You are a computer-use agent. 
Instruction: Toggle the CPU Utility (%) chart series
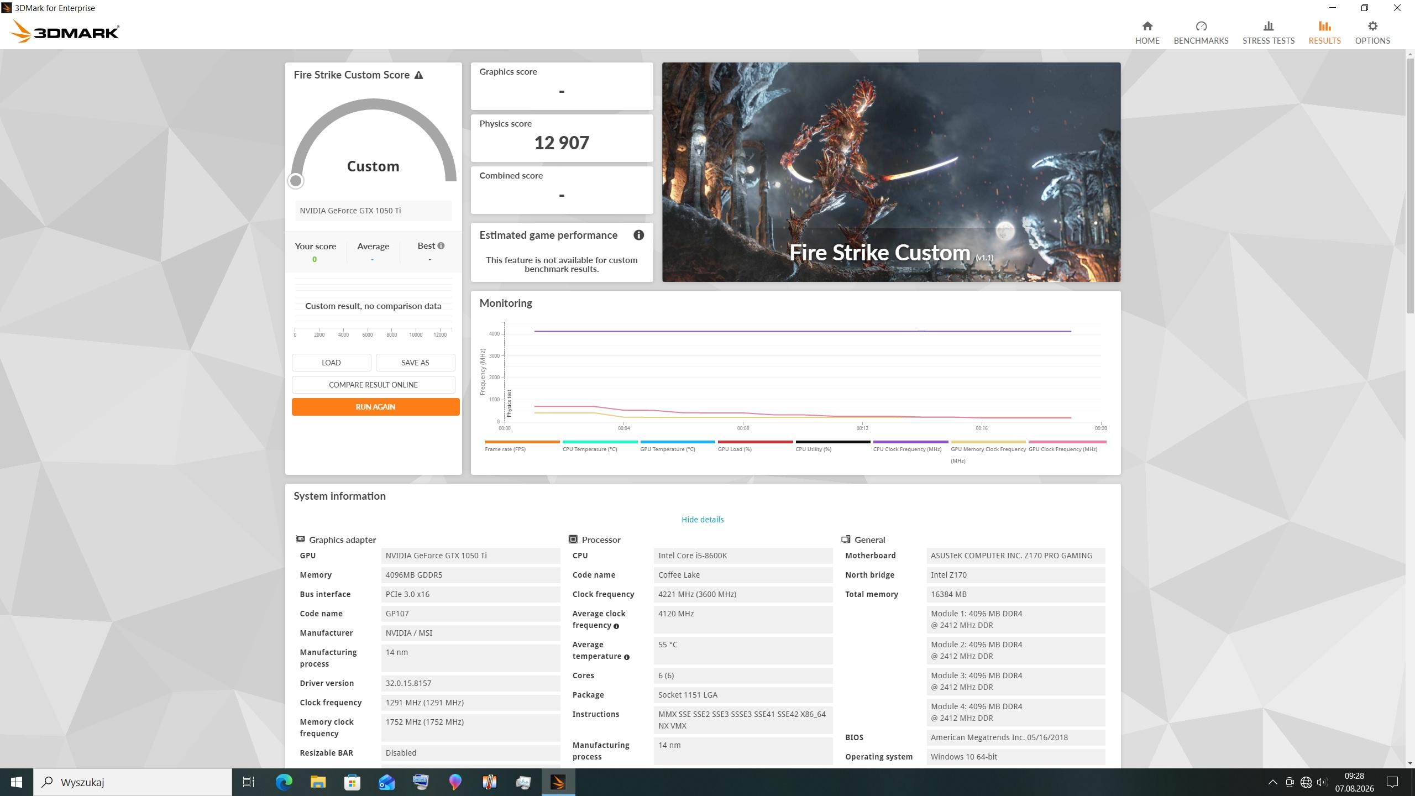coord(832,446)
